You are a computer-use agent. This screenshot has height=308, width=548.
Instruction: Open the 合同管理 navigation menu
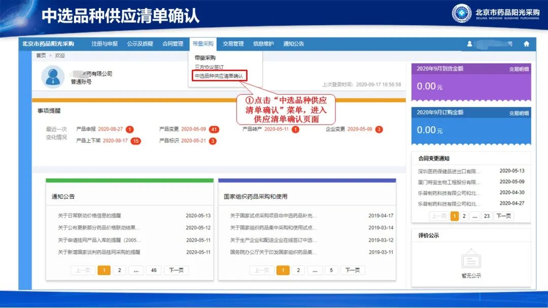tap(173, 44)
